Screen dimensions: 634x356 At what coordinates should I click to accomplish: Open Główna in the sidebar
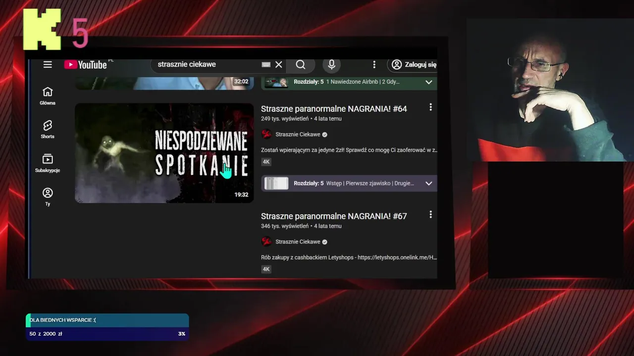[48, 96]
